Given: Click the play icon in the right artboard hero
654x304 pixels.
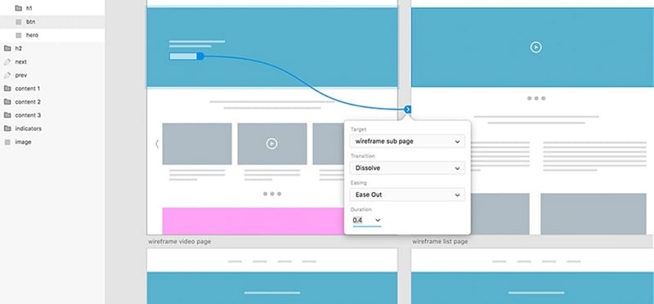Looking at the screenshot, I should coord(536,47).
